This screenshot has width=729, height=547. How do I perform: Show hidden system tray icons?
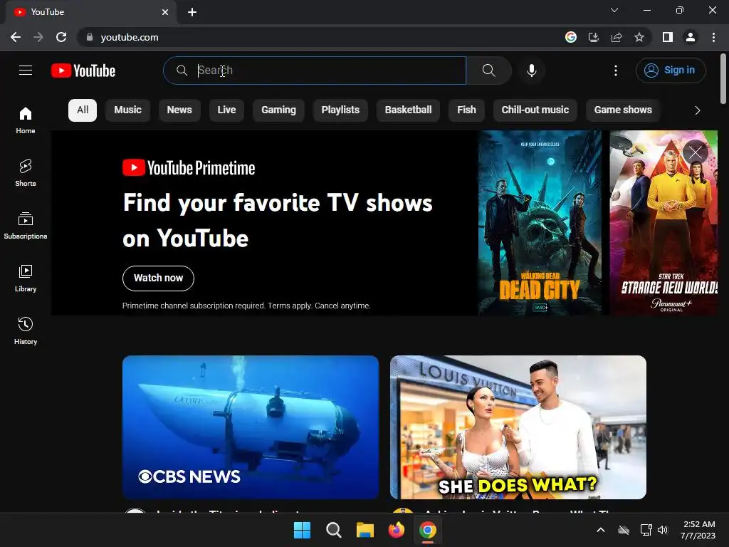[601, 530]
